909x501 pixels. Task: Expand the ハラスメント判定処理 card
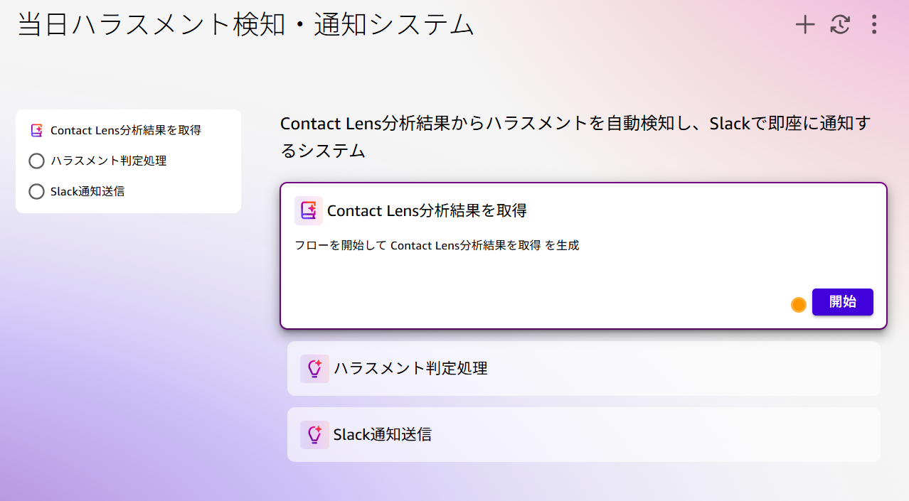pyautogui.click(x=583, y=368)
